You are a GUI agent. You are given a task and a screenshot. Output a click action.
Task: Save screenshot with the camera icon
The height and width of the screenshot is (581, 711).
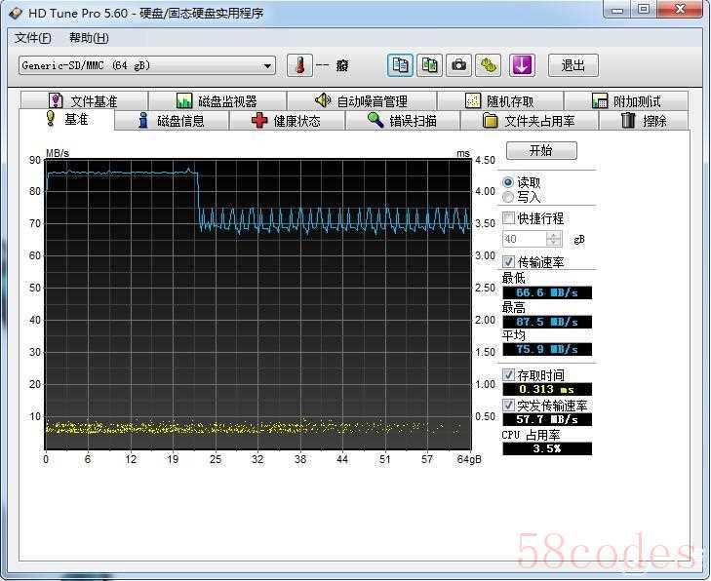point(459,65)
